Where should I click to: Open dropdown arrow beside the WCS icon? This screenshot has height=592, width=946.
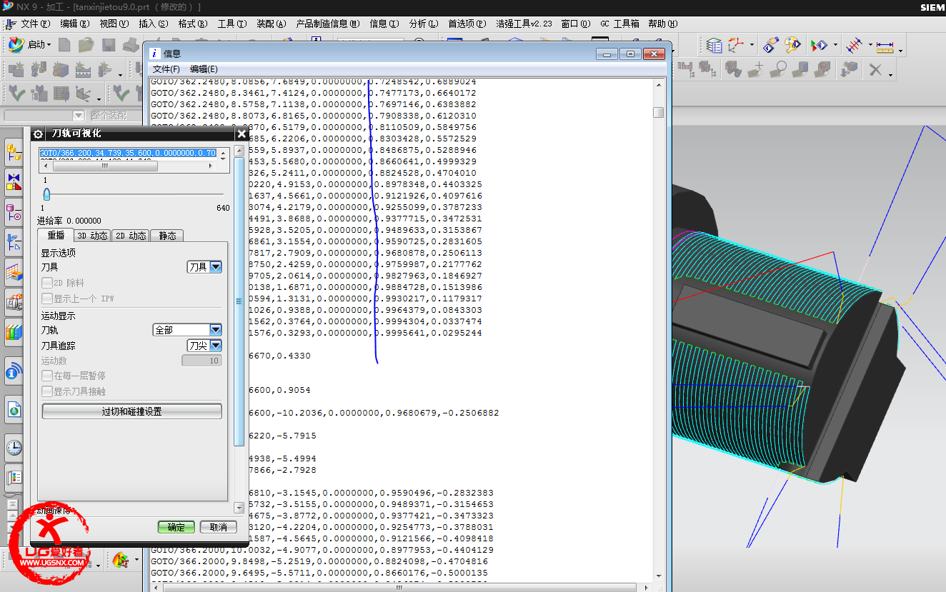[752, 46]
